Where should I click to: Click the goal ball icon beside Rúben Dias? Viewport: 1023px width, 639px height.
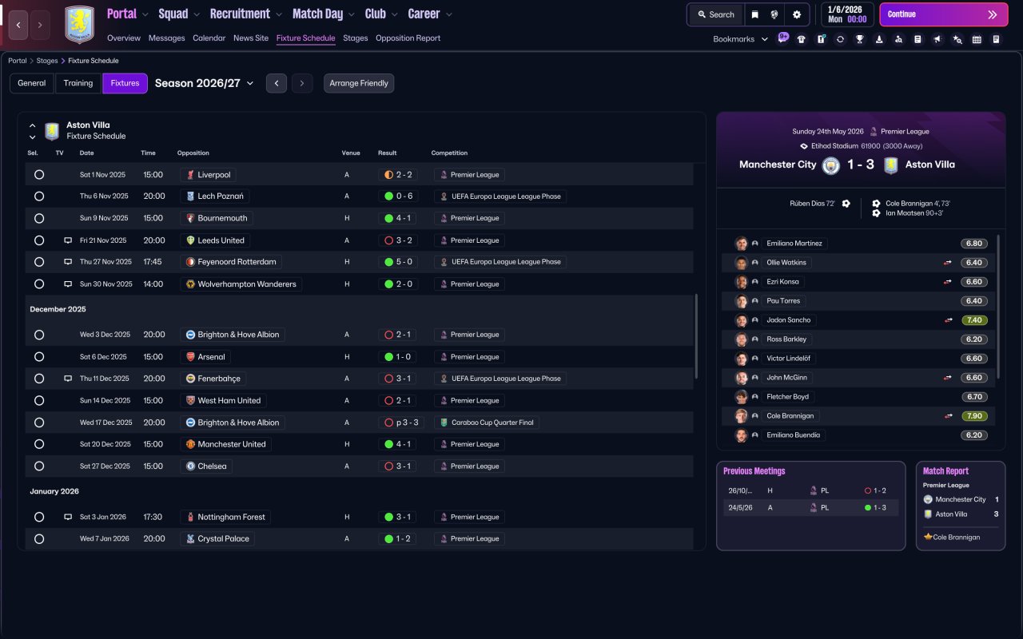pyautogui.click(x=846, y=204)
